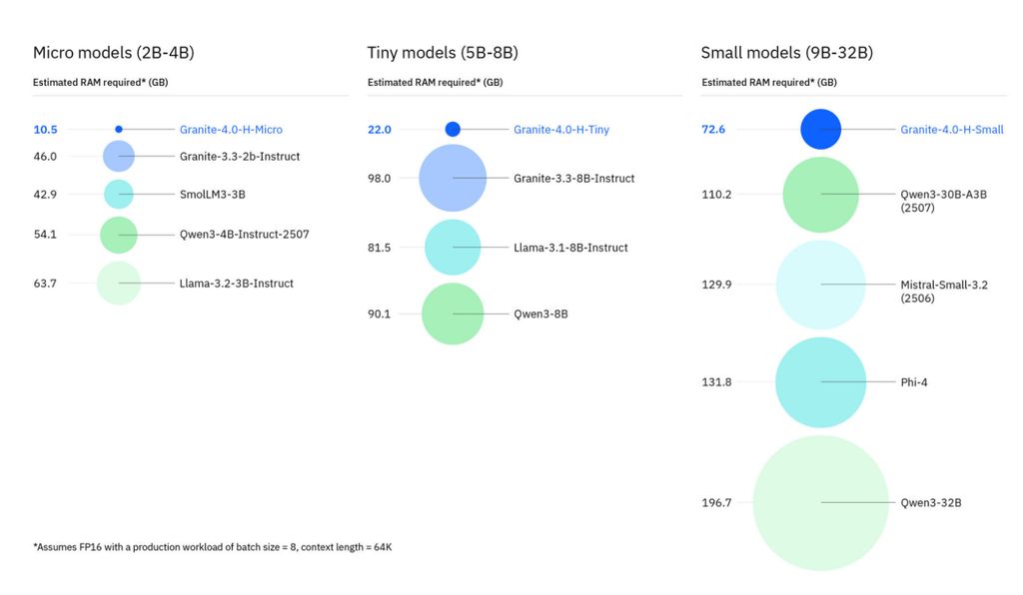Select the Granite-3.3-8B-Instruct large blue bubble

click(453, 179)
